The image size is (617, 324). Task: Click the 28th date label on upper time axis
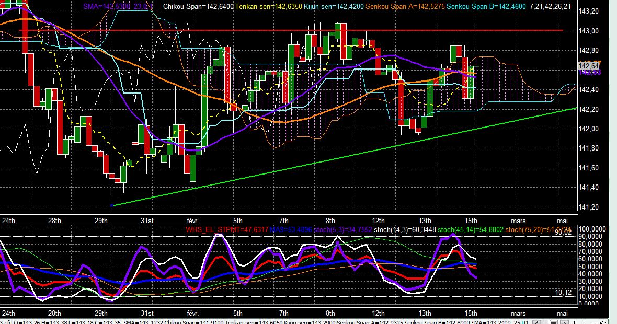tap(54, 221)
